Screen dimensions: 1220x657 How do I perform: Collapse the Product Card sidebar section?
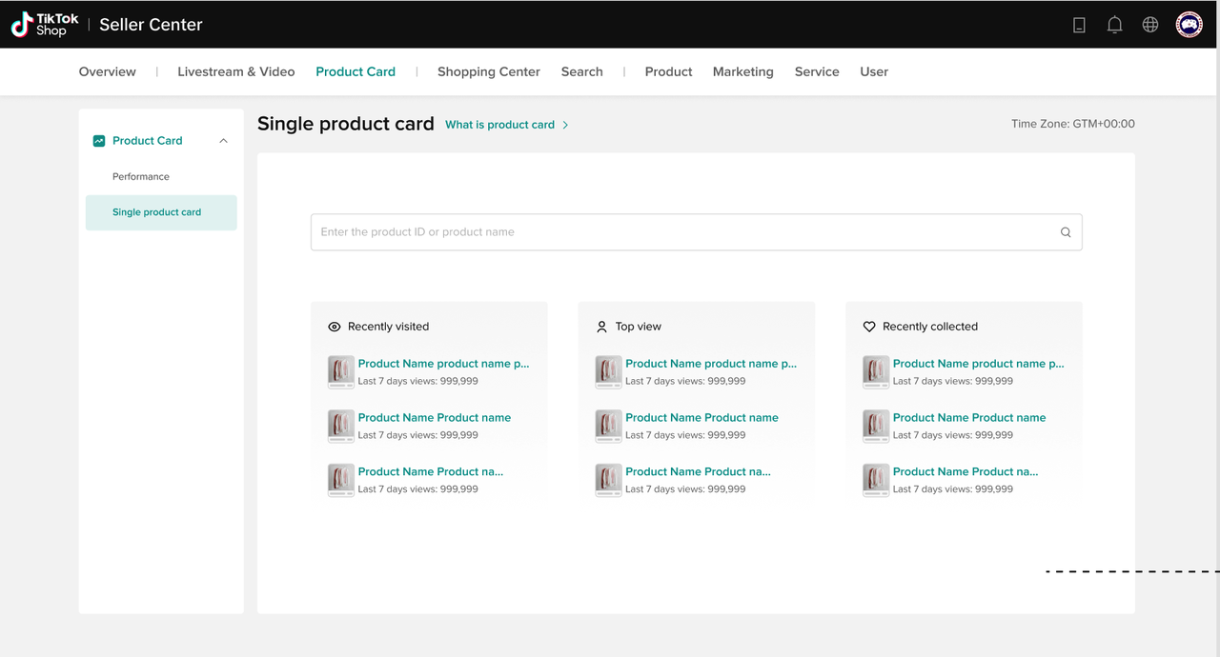click(x=223, y=141)
